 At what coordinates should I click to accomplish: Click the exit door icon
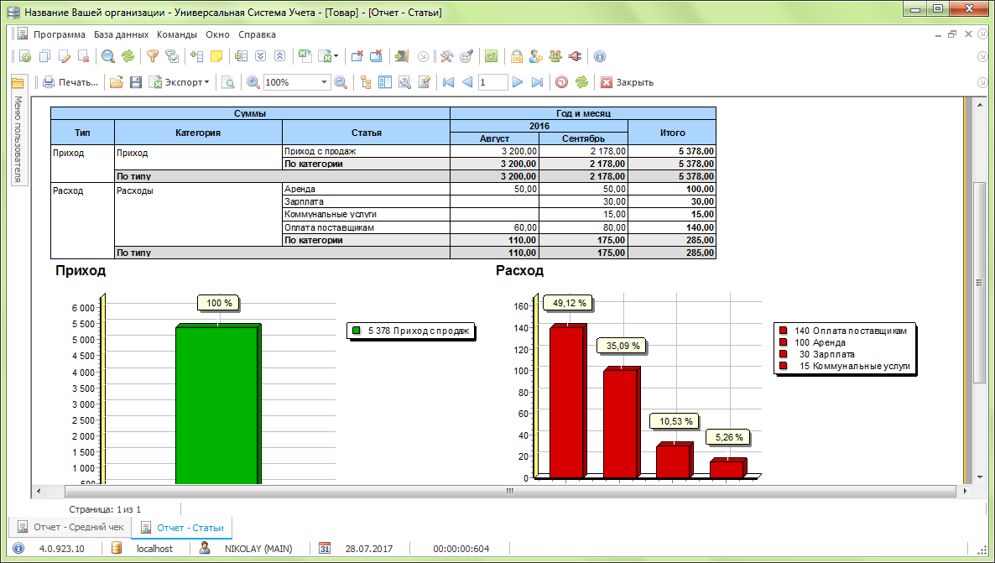pyautogui.click(x=401, y=56)
